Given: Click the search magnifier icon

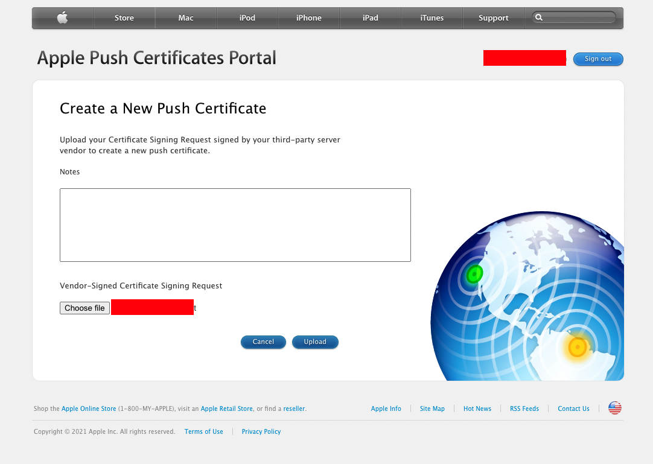Looking at the screenshot, I should 539,18.
